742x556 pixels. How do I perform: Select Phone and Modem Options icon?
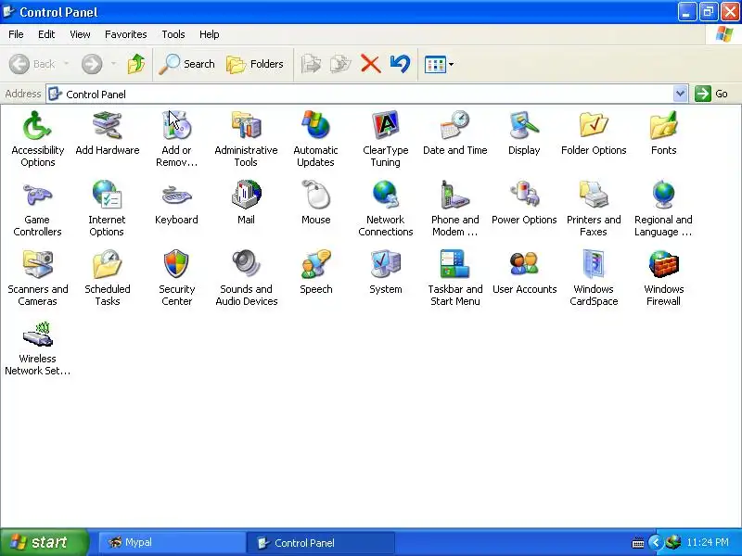click(454, 196)
